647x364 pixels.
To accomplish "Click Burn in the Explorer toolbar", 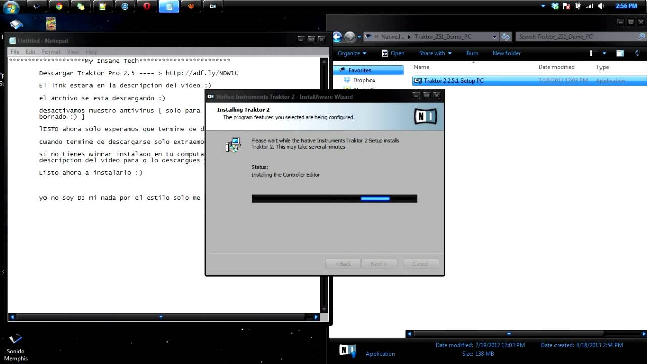I will [x=472, y=53].
